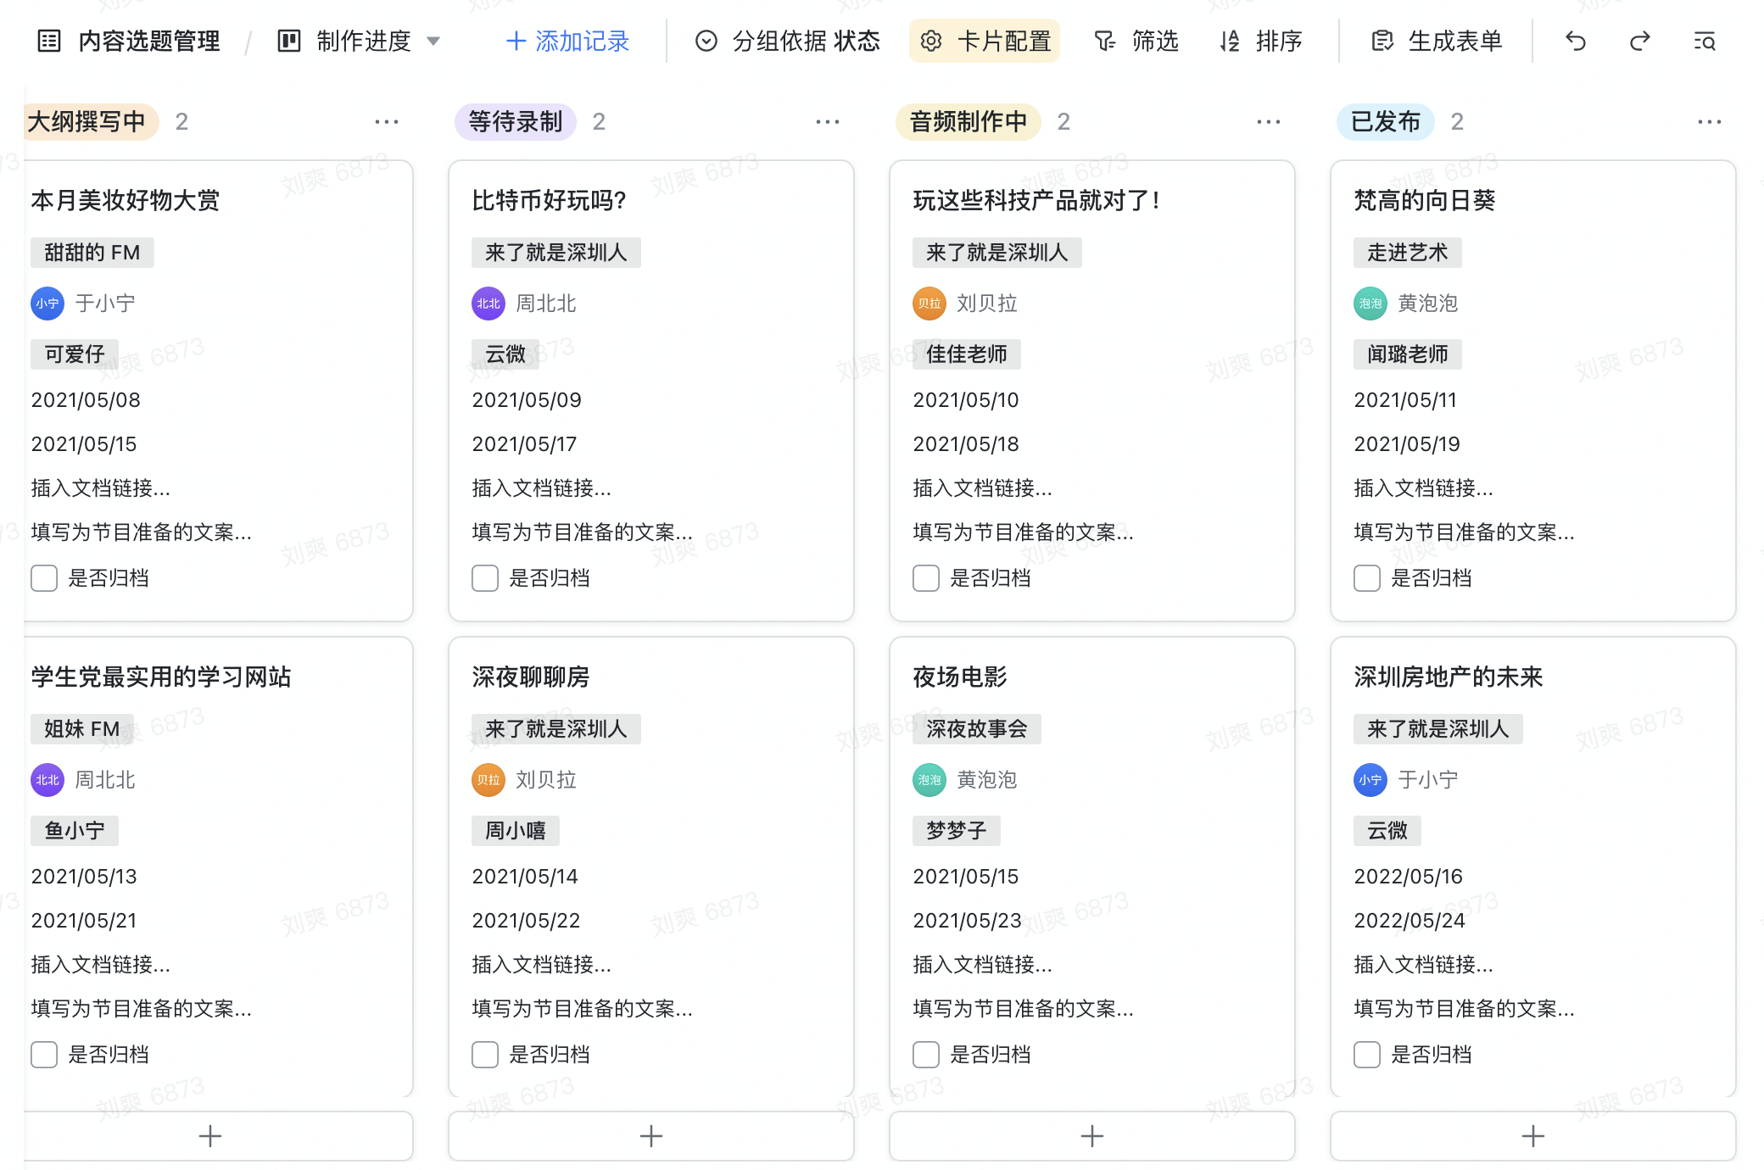Tick 是否归档 on 梵高的向日葵 card

tap(1367, 578)
